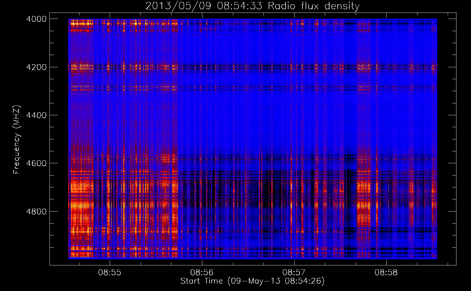The image size is (471, 291).
Task: Click the 'Frequency (MHZ)' y-axis label
Action: click(17, 140)
